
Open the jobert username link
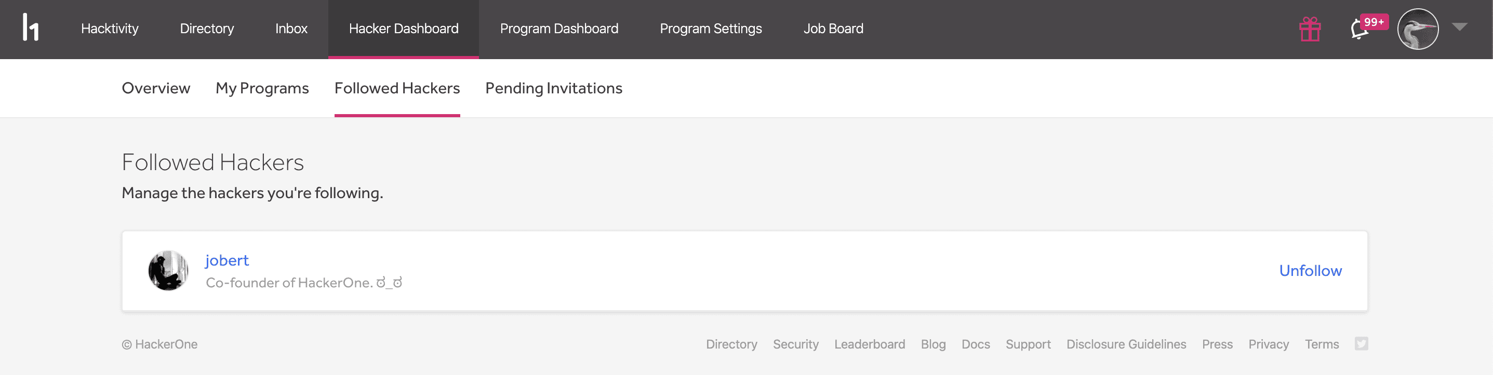(x=226, y=260)
